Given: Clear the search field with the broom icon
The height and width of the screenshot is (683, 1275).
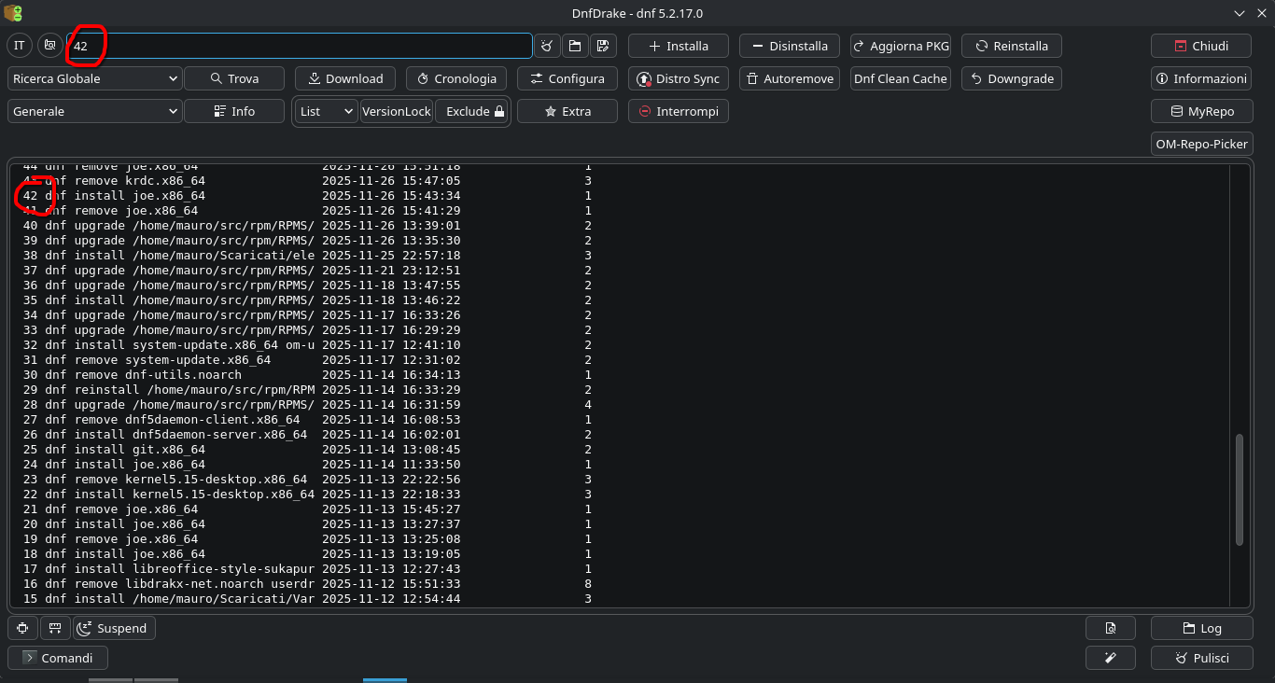Looking at the screenshot, I should tap(547, 46).
